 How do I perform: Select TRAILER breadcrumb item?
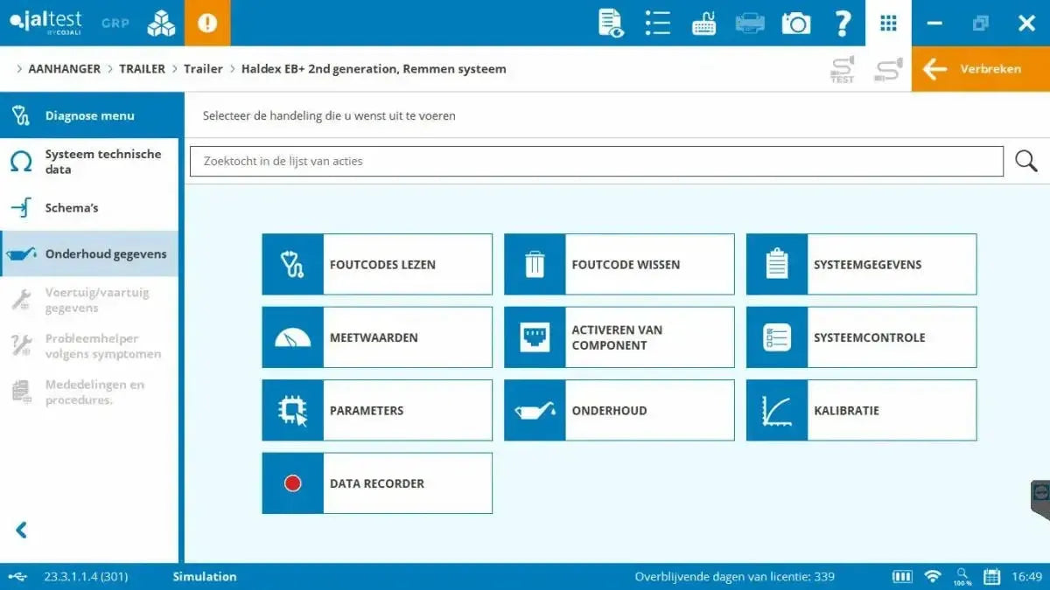(x=142, y=69)
